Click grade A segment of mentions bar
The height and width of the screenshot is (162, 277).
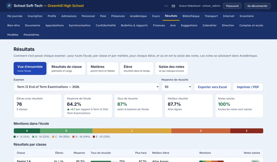27,131
